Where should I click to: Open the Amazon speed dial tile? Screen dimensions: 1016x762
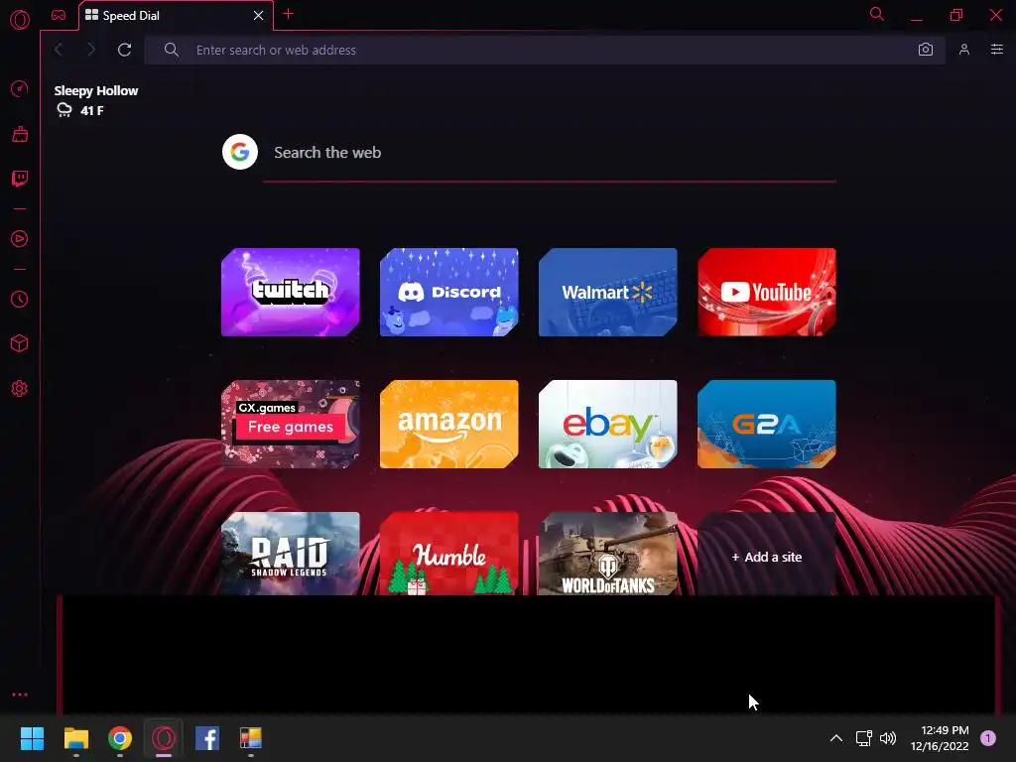(449, 425)
